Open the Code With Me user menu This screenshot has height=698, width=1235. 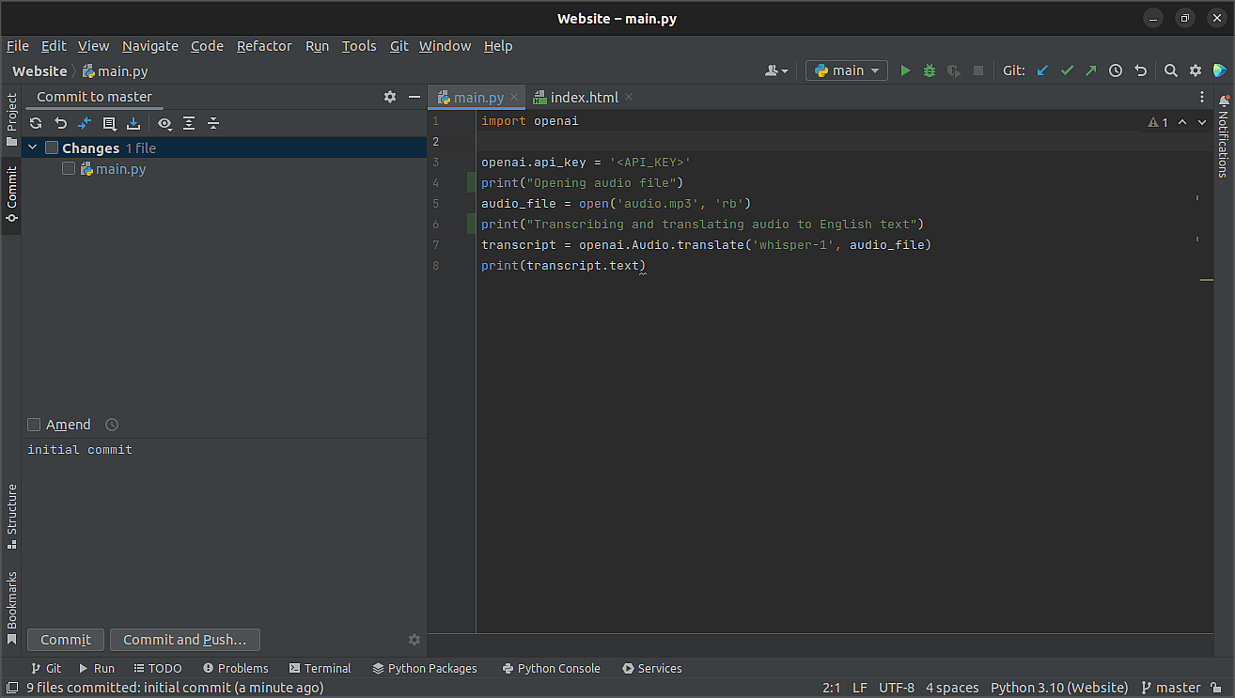coord(776,70)
